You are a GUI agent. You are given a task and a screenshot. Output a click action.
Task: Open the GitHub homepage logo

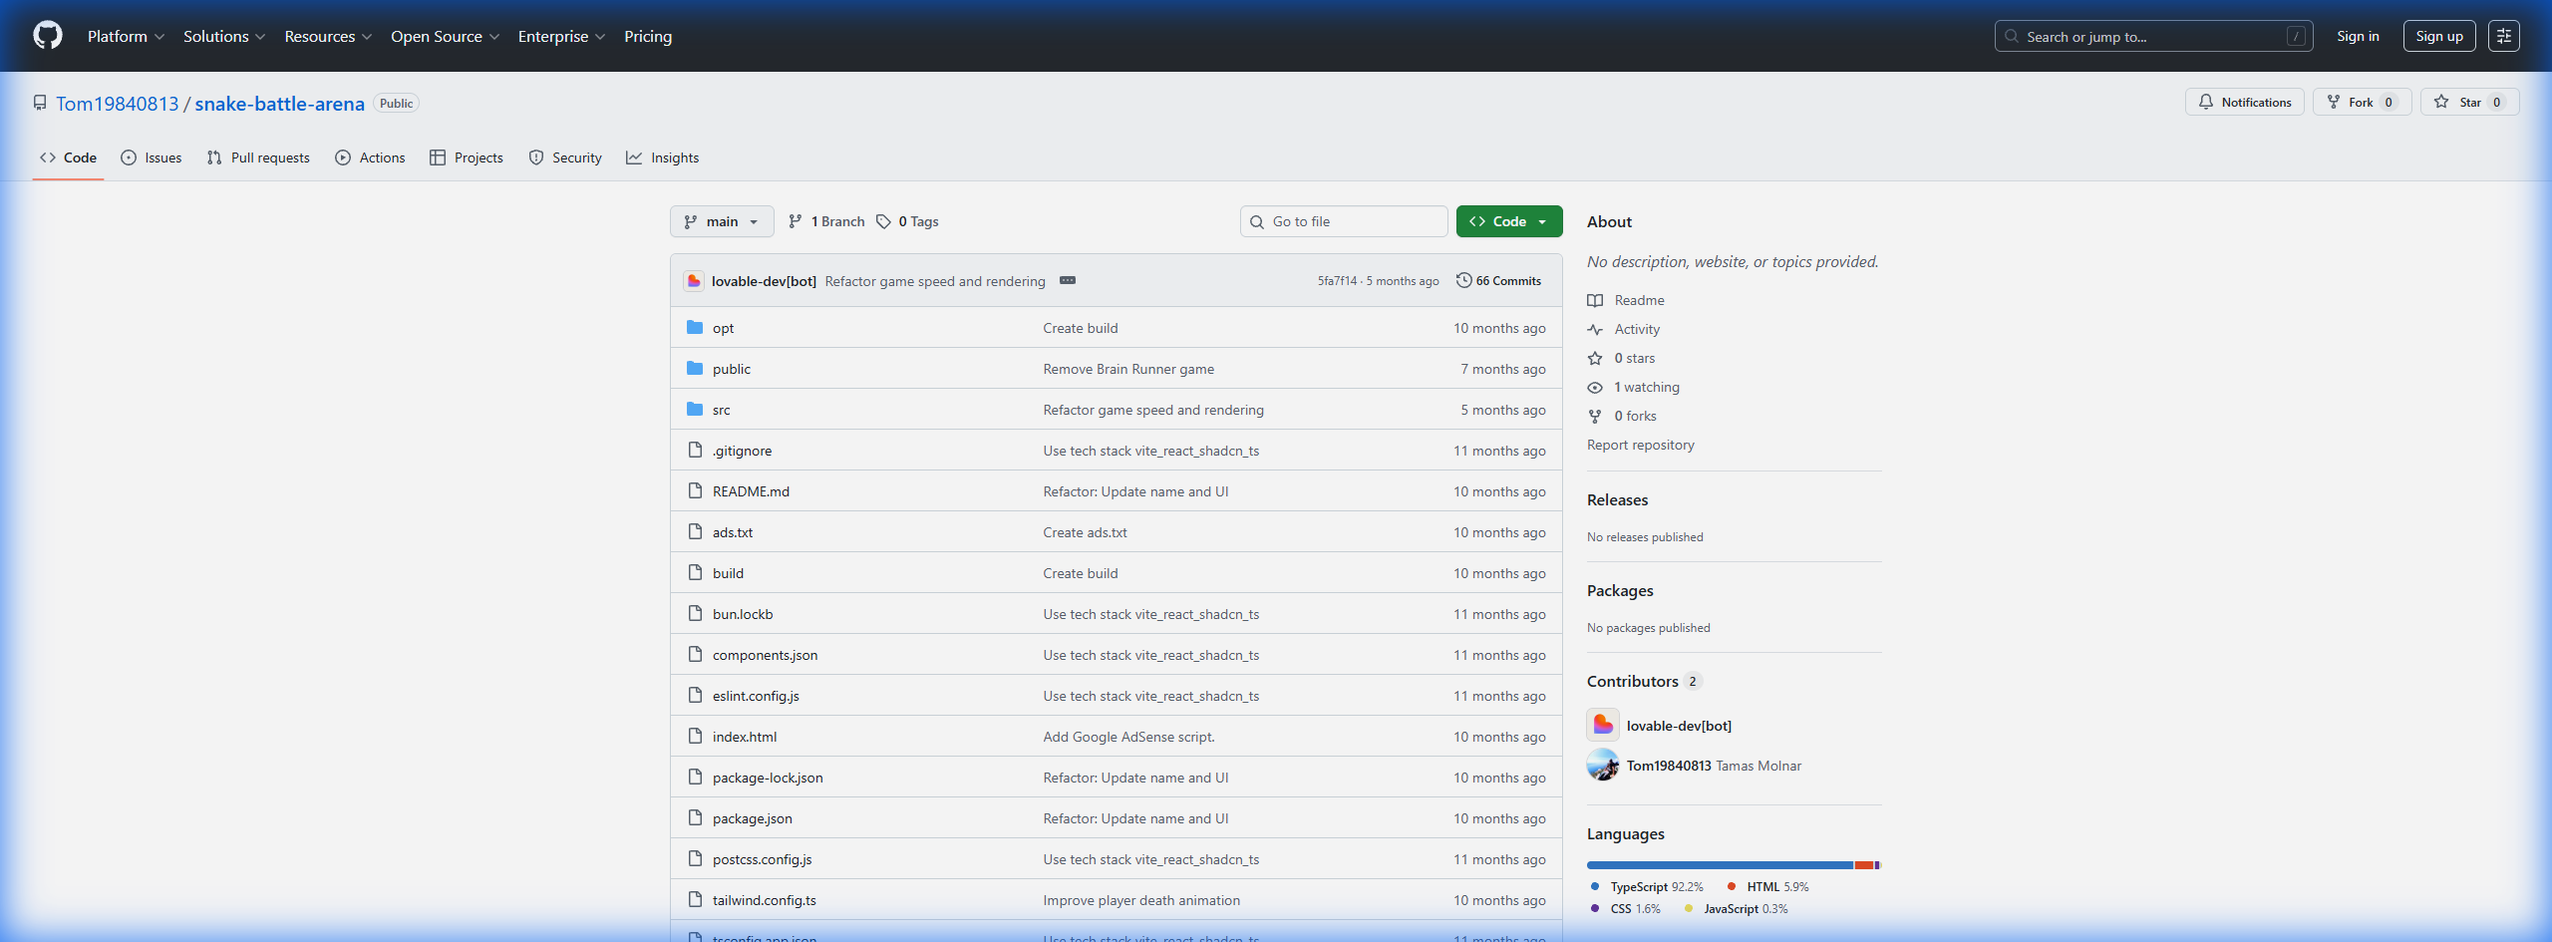[x=48, y=36]
